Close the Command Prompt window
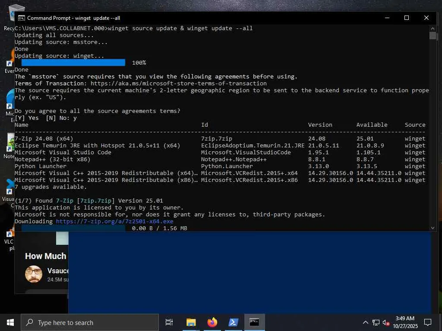 coord(426,18)
